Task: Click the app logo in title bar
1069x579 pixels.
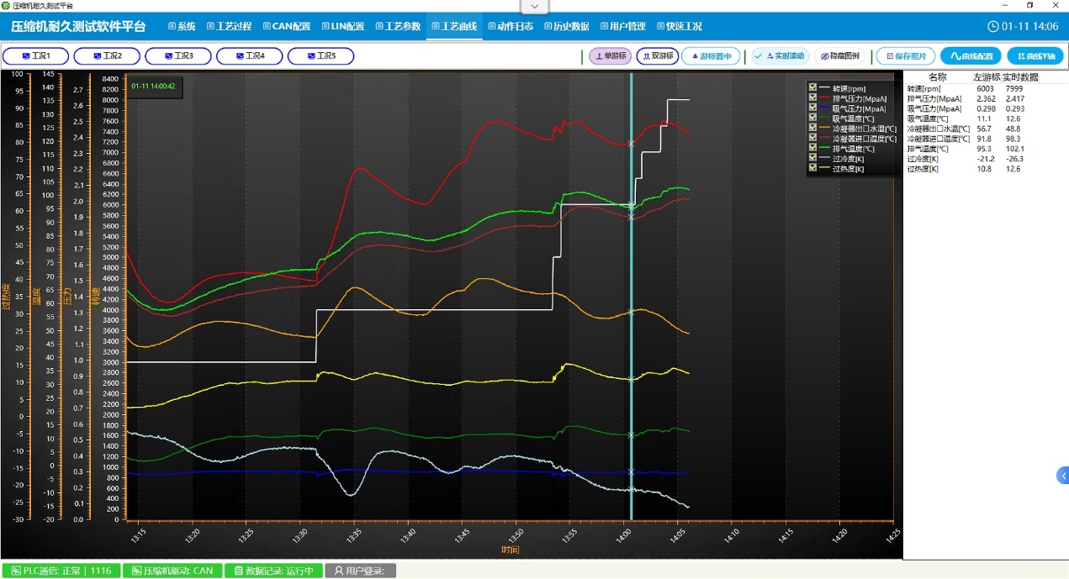Action: click(x=6, y=5)
